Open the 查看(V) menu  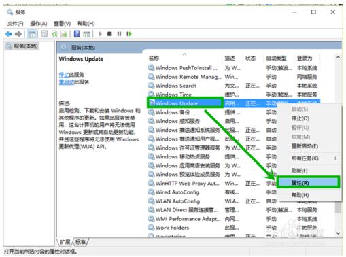62,24
